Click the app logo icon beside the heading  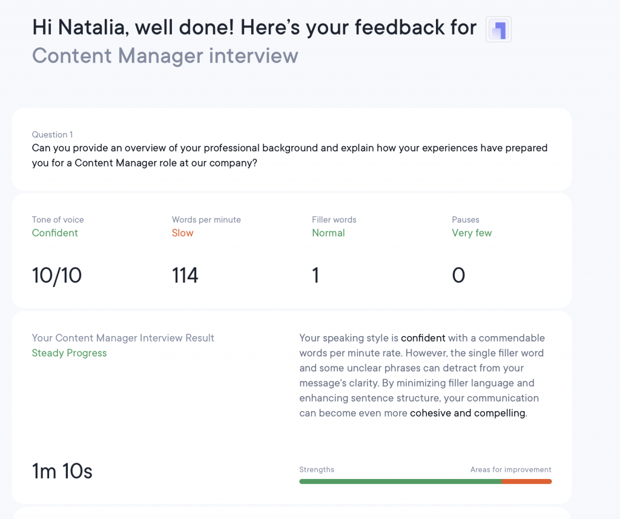tap(498, 28)
